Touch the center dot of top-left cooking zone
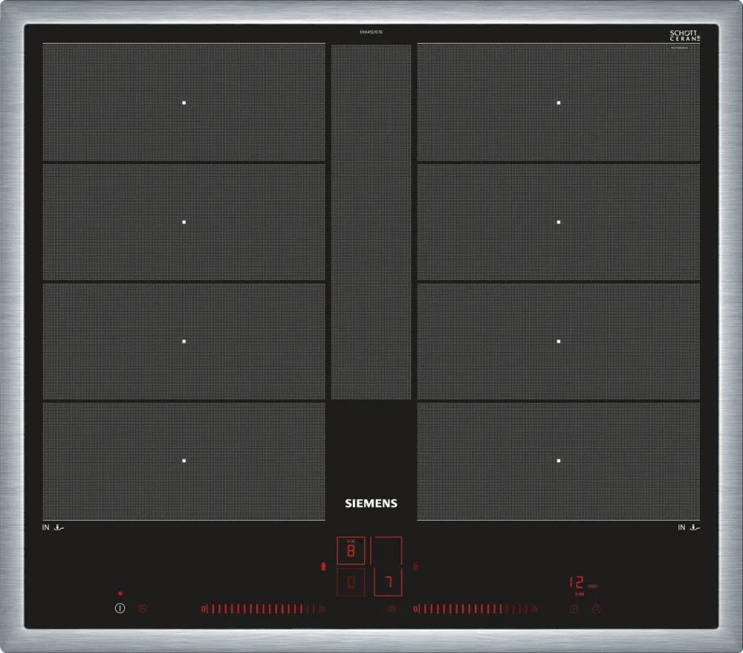Screen dimensions: 743x653 pyautogui.click(x=184, y=103)
